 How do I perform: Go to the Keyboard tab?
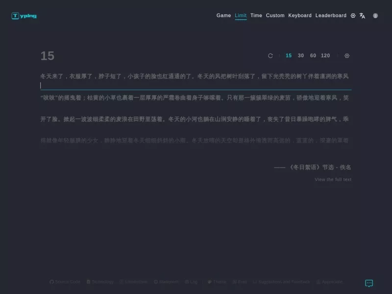[x=300, y=16]
